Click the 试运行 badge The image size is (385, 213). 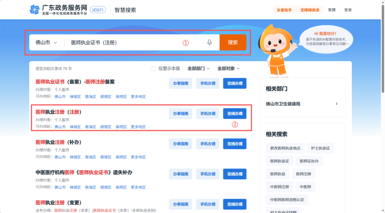tap(98, 10)
